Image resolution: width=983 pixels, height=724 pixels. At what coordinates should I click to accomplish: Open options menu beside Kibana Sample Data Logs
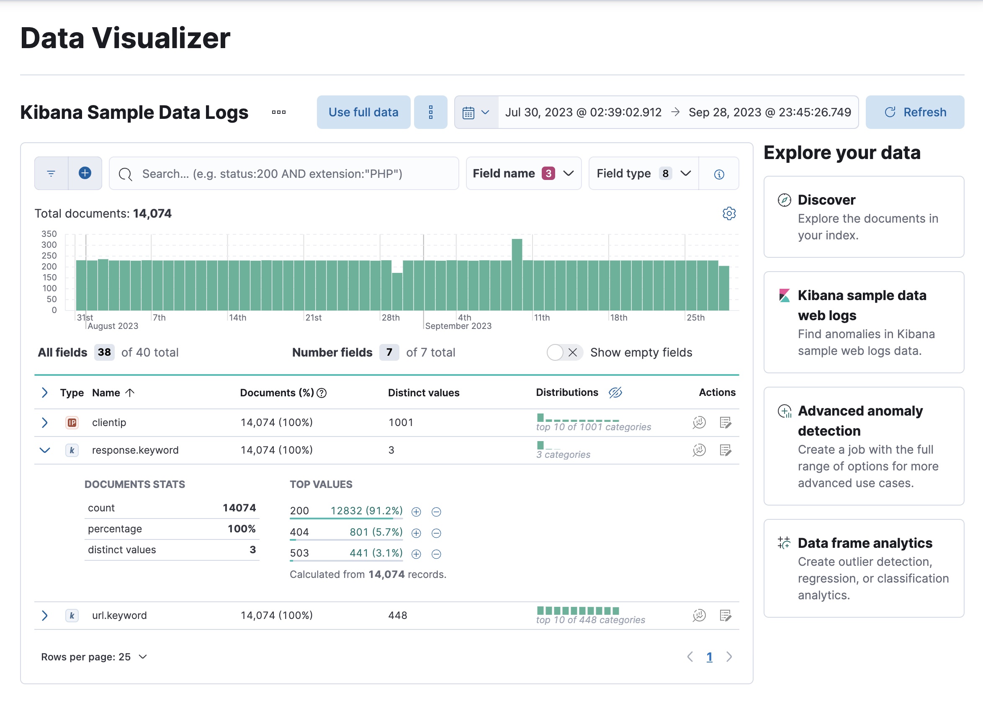tap(279, 113)
